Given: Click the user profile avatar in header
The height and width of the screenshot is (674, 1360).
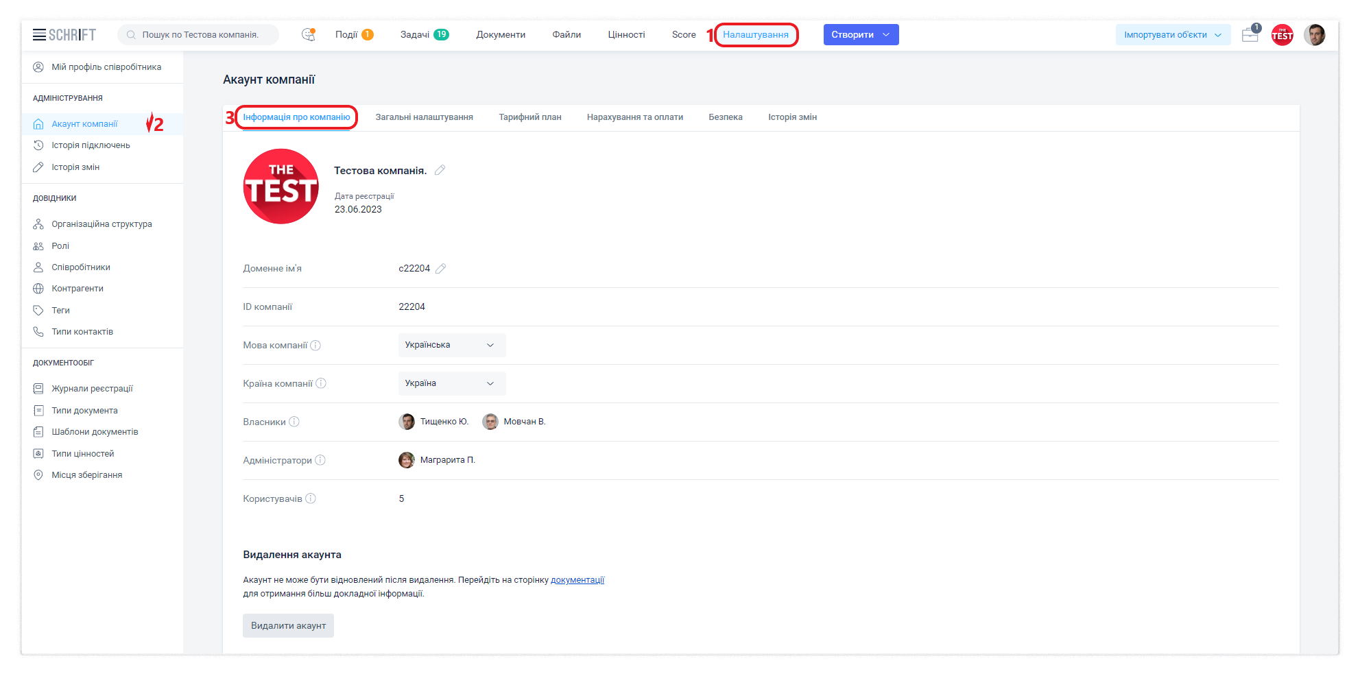Looking at the screenshot, I should (1314, 35).
